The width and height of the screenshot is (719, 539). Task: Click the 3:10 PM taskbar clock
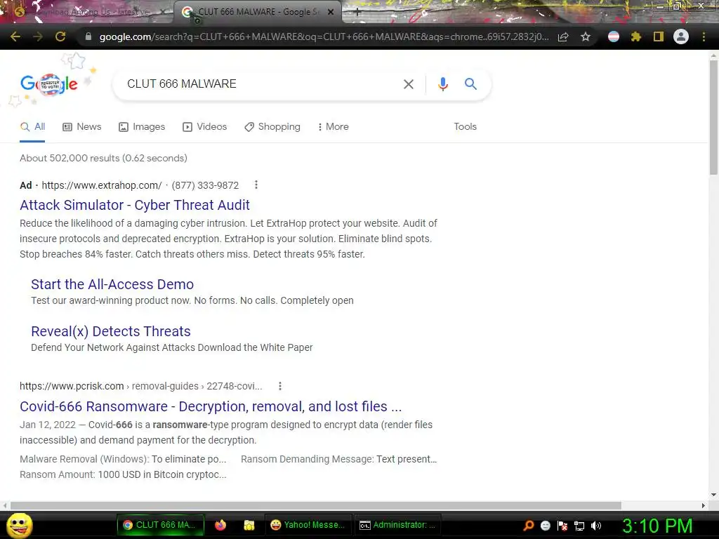657,526
